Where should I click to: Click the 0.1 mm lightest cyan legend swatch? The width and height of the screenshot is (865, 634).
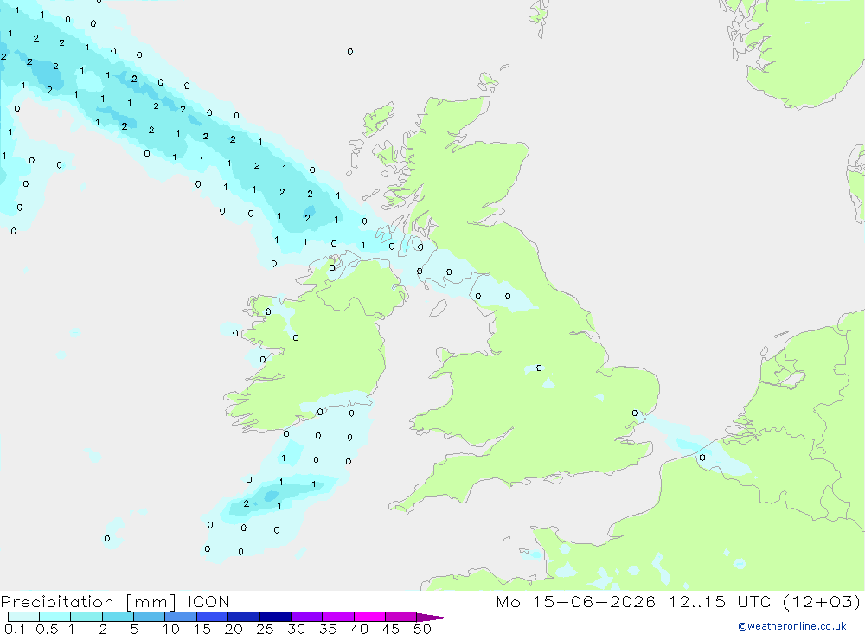coord(23,617)
